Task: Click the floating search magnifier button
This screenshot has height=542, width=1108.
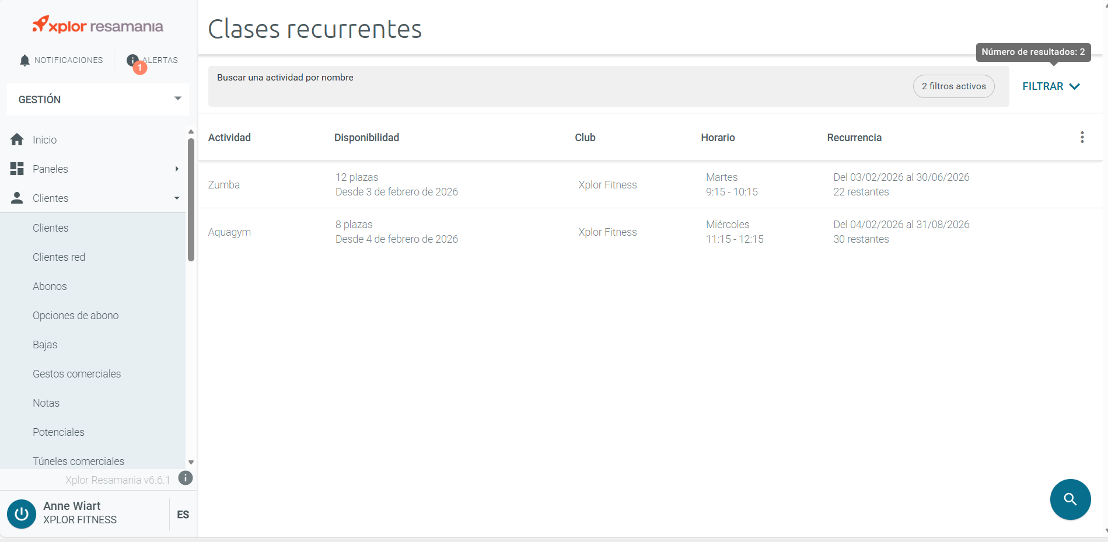Action: [1070, 499]
